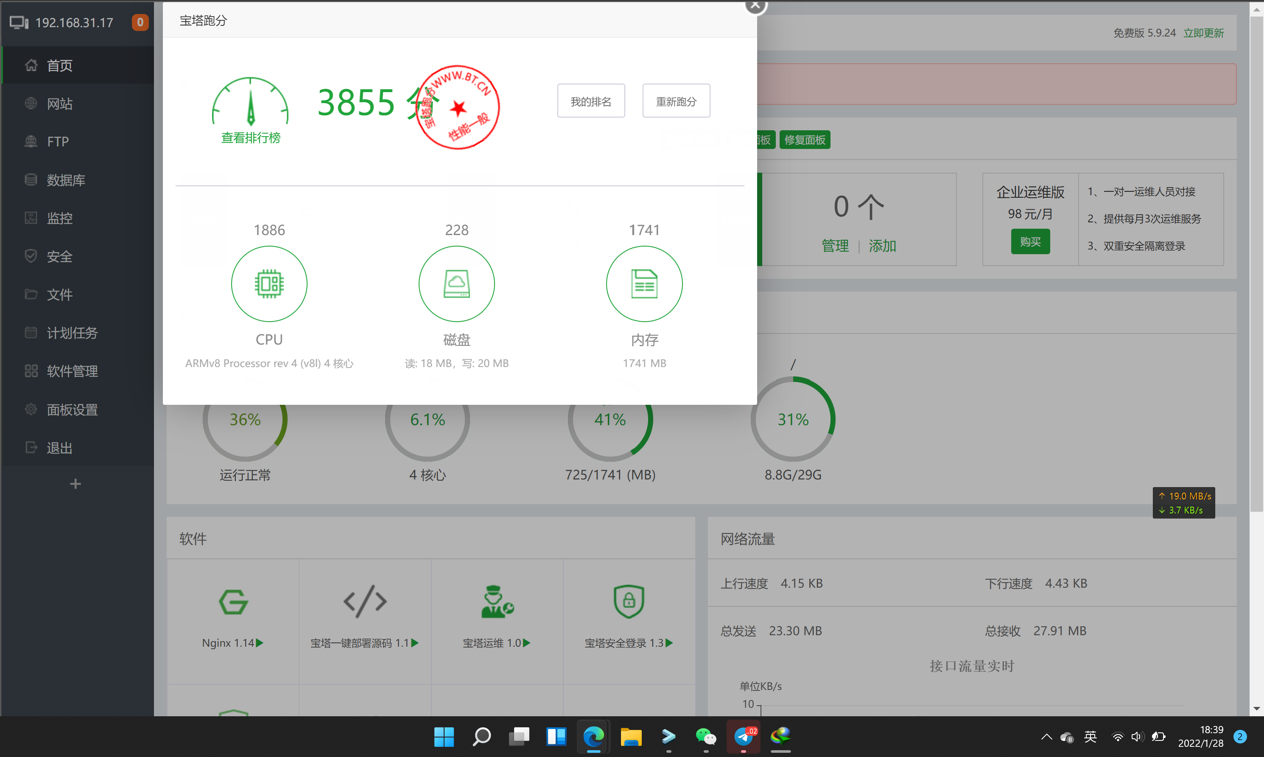This screenshot has height=757, width=1264.
Task: Click the 总接收 27.91 MB value
Action: pos(1060,631)
